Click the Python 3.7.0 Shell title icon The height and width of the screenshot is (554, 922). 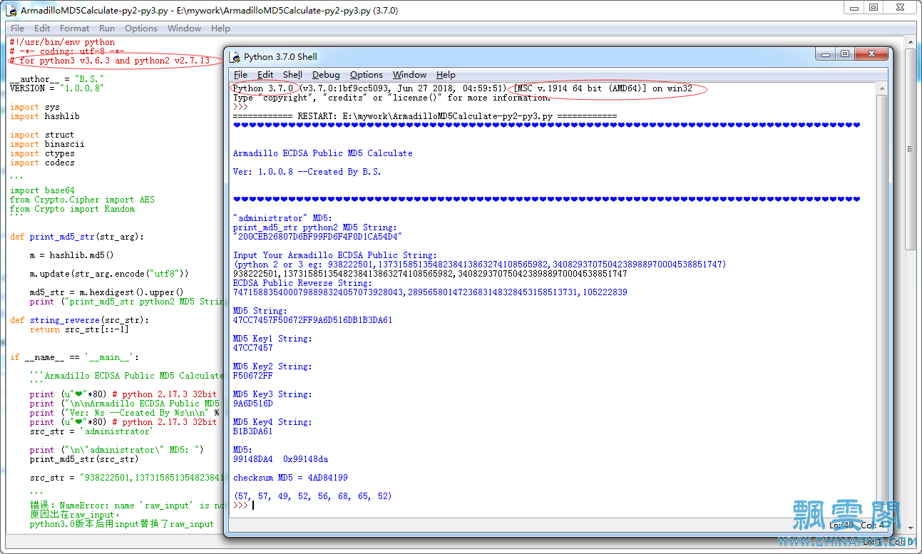(x=235, y=57)
